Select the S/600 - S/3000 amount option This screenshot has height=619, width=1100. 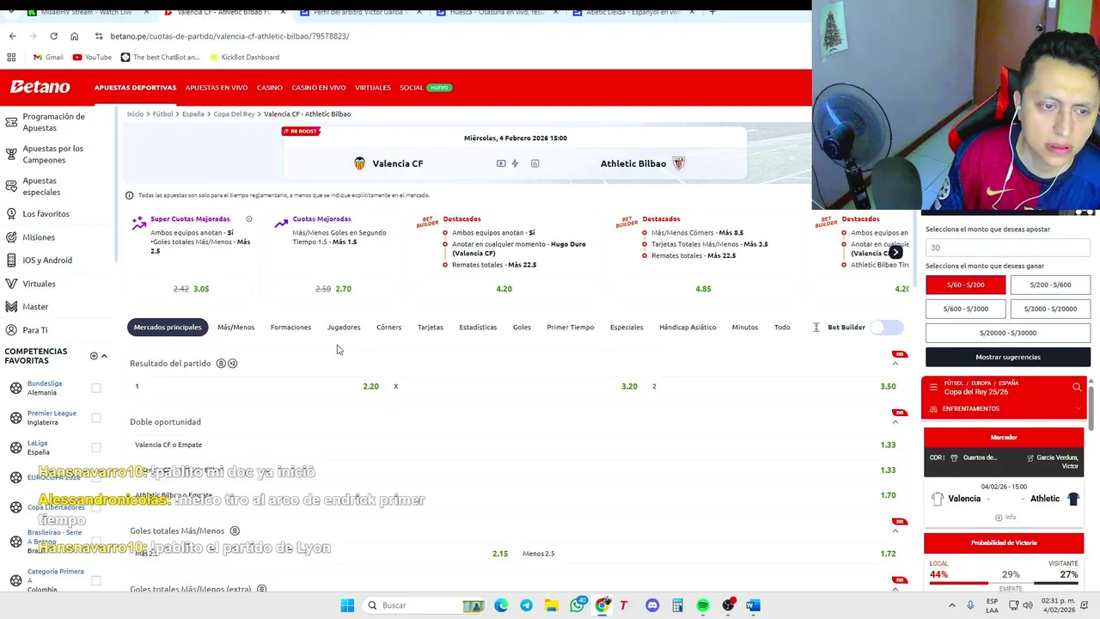point(966,309)
